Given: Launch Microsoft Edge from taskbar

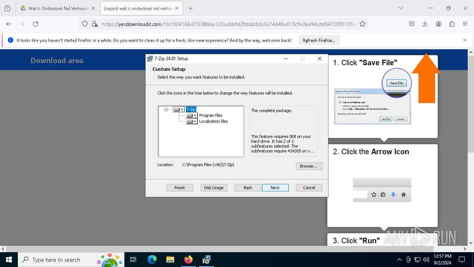Looking at the screenshot, I should (152, 260).
